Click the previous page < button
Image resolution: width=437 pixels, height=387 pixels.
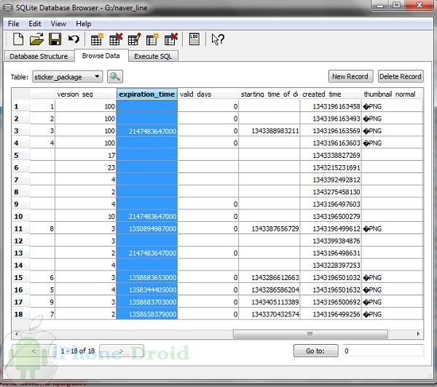34,351
